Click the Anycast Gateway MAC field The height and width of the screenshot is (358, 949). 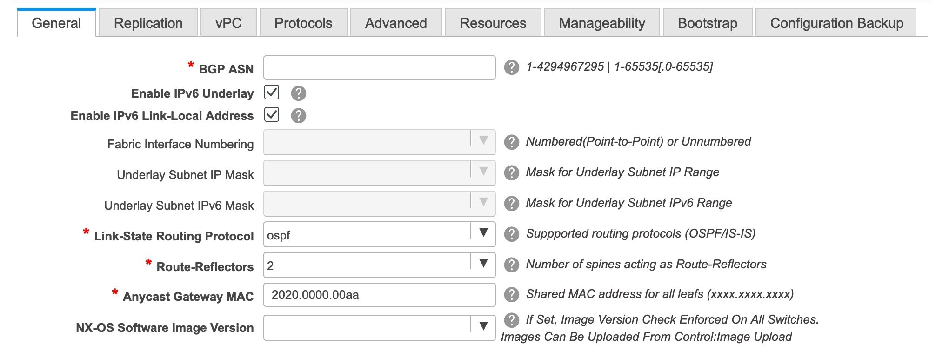(379, 295)
